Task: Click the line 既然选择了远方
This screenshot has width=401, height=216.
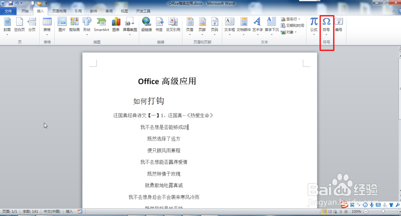Action: pos(164,139)
